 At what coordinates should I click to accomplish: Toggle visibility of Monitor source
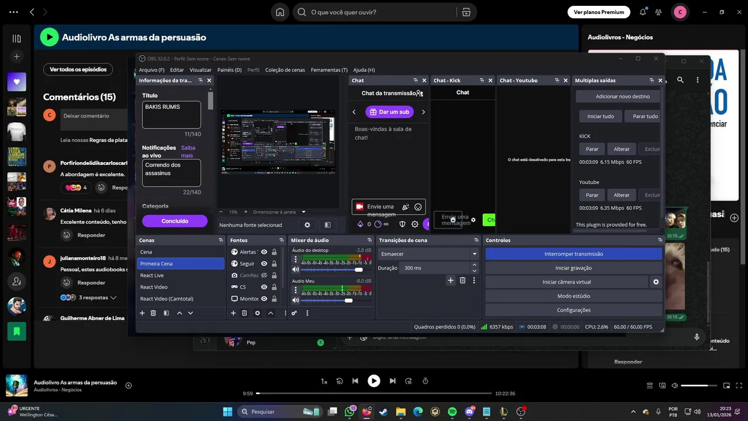tap(264, 299)
